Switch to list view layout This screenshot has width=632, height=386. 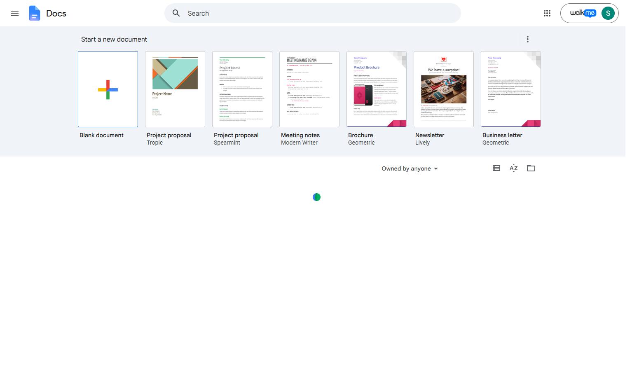[x=496, y=168]
